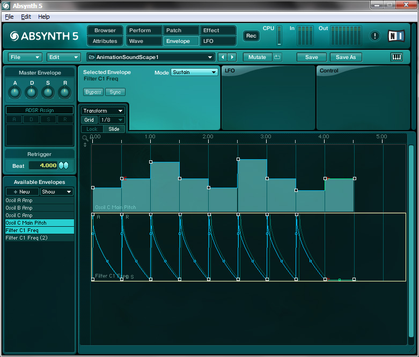The height and width of the screenshot is (357, 419).
Task: Click the envelope zoom magnifier icon
Action: coord(85,138)
